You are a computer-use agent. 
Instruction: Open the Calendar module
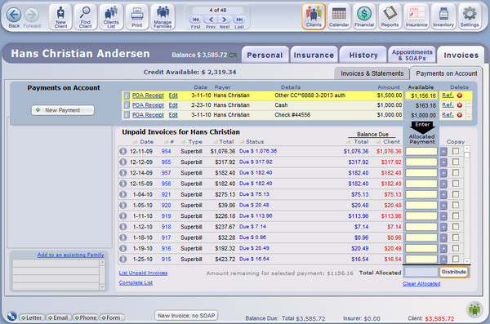pyautogui.click(x=339, y=16)
